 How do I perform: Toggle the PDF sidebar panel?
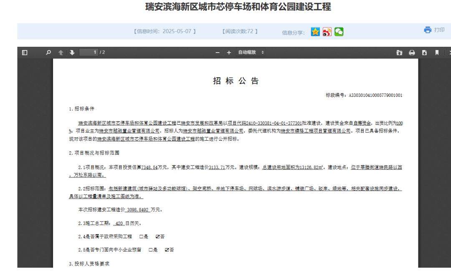point(25,53)
